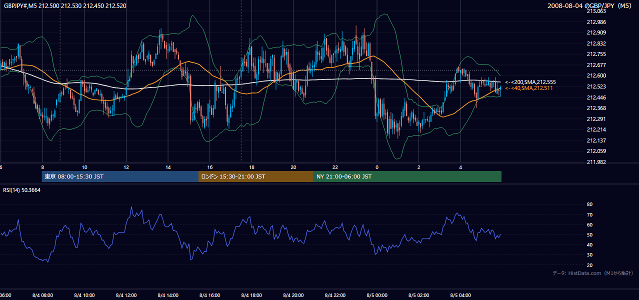Click RSI axis level 30

[x=589, y=254]
